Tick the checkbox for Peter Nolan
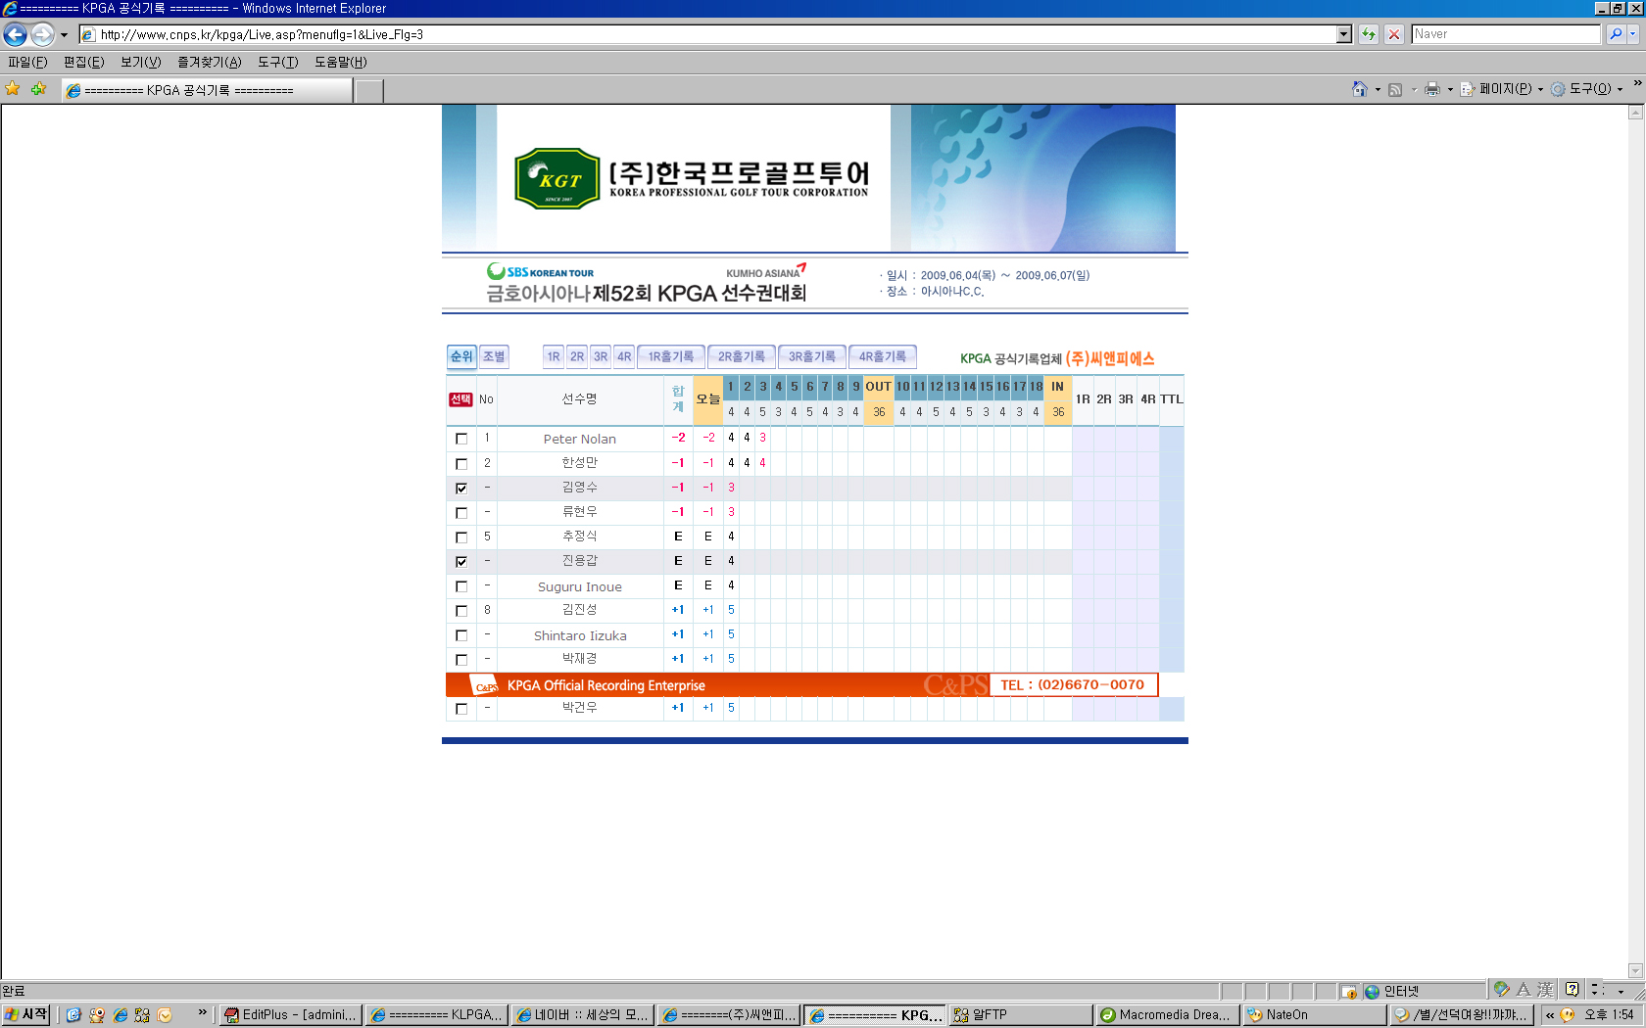Image resolution: width=1646 pixels, height=1028 pixels. (461, 439)
